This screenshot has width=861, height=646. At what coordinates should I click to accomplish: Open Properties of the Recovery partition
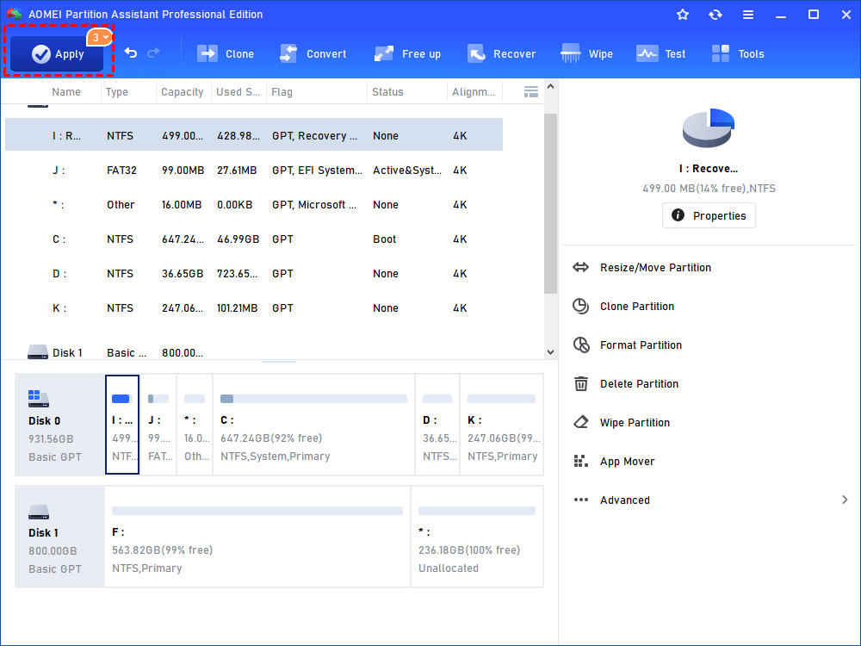coord(709,215)
